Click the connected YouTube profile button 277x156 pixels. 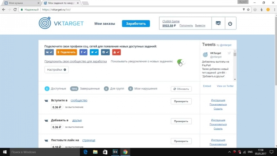116,52
